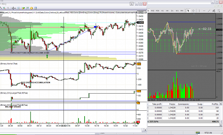Click the trade table scroll down arrow
The image size is (223, 135).
click(221, 125)
